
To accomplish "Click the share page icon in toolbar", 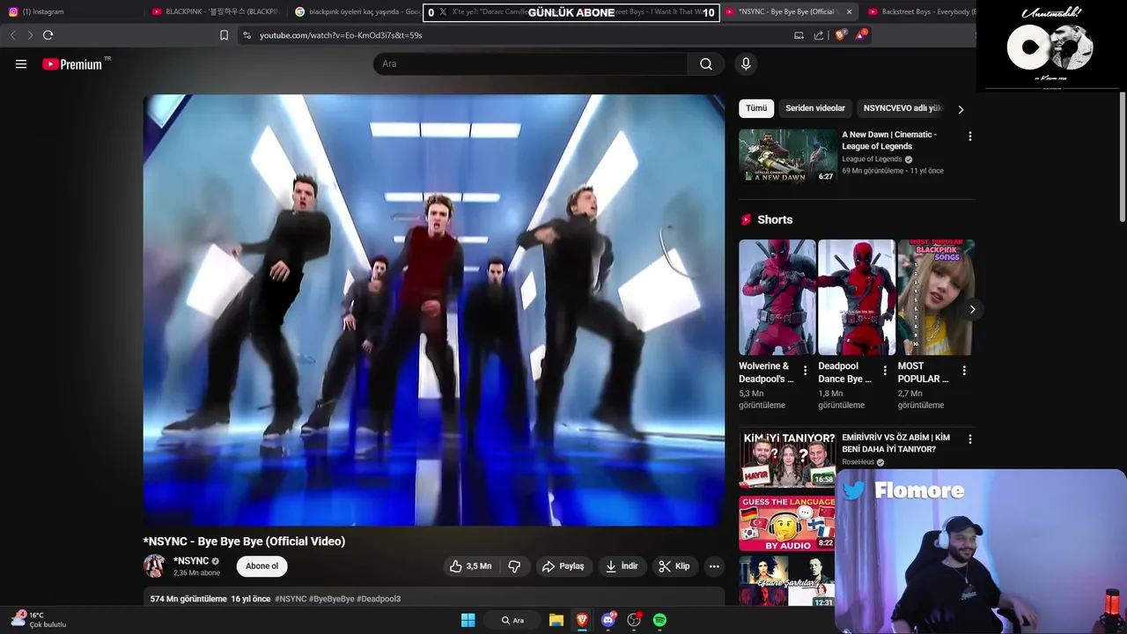I will pos(819,35).
